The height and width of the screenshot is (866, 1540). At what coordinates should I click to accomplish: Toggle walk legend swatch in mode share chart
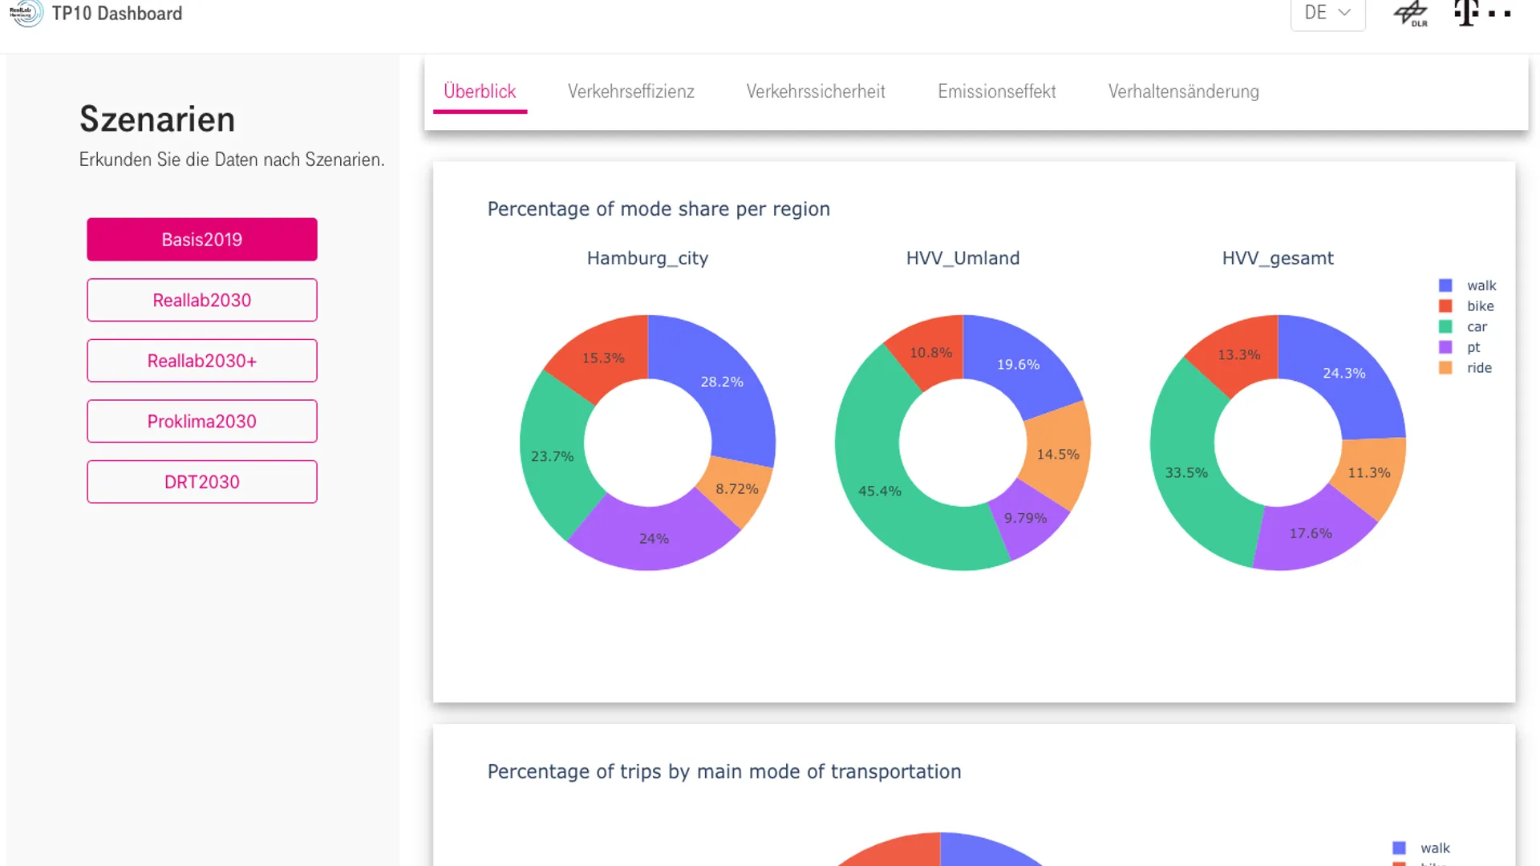1445,285
